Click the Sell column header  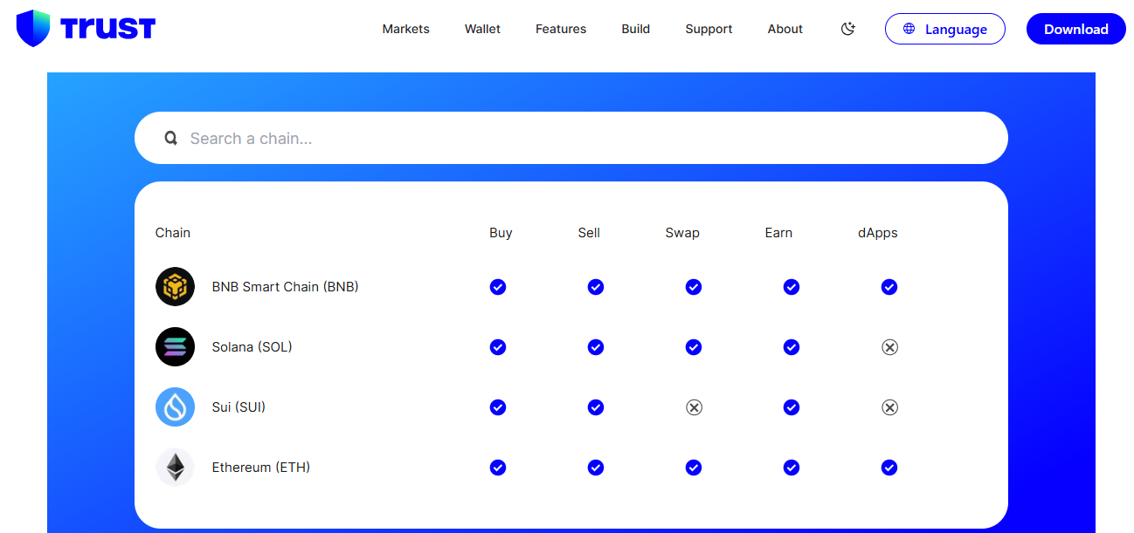(589, 233)
